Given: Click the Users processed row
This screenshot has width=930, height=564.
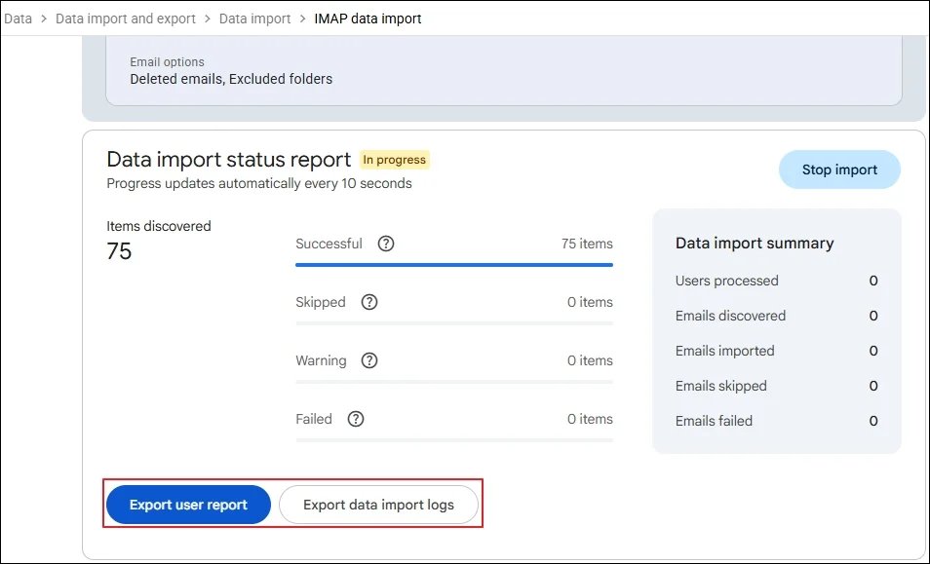Looking at the screenshot, I should coord(776,281).
